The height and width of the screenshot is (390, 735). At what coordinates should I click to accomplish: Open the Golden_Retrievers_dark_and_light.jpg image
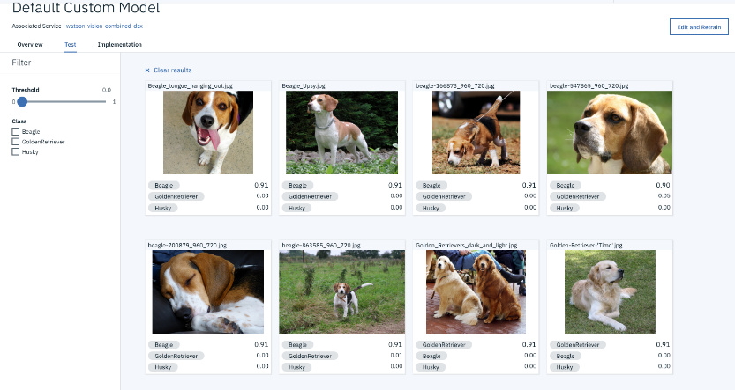pyautogui.click(x=476, y=291)
